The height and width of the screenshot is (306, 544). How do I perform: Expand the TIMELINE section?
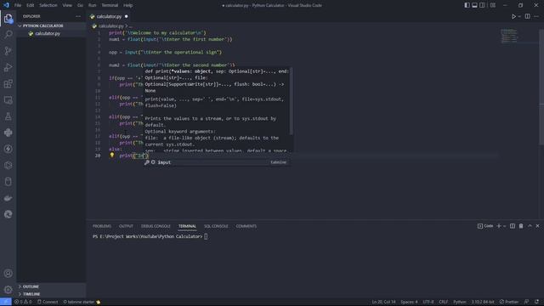pos(51,294)
